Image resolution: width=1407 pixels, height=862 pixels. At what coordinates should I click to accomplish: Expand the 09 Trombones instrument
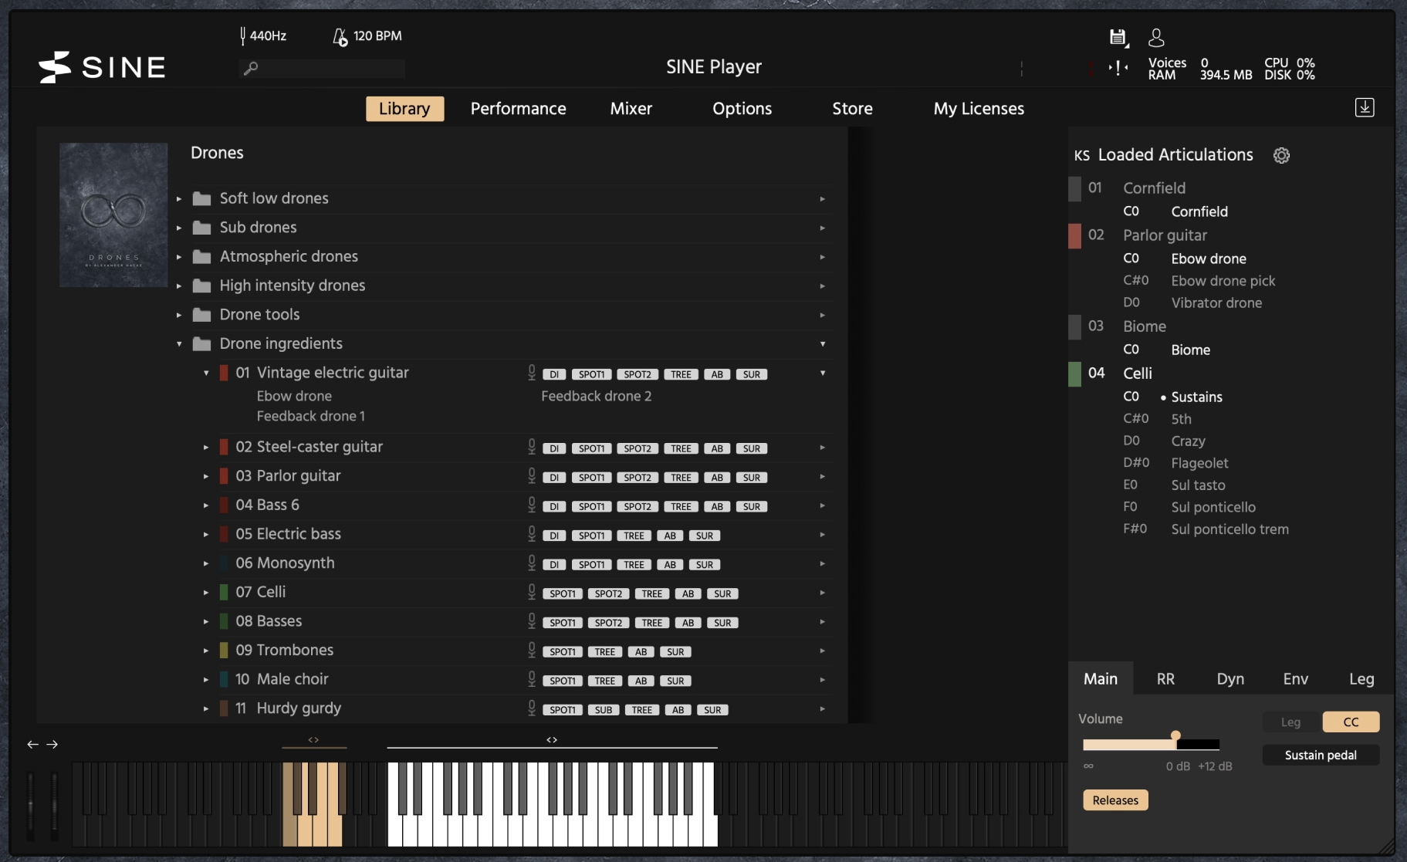pyautogui.click(x=206, y=651)
